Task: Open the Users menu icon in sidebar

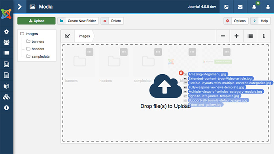Action: [6, 42]
